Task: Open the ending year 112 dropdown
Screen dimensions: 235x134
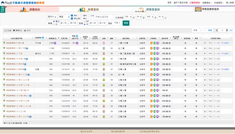Action: (150, 17)
